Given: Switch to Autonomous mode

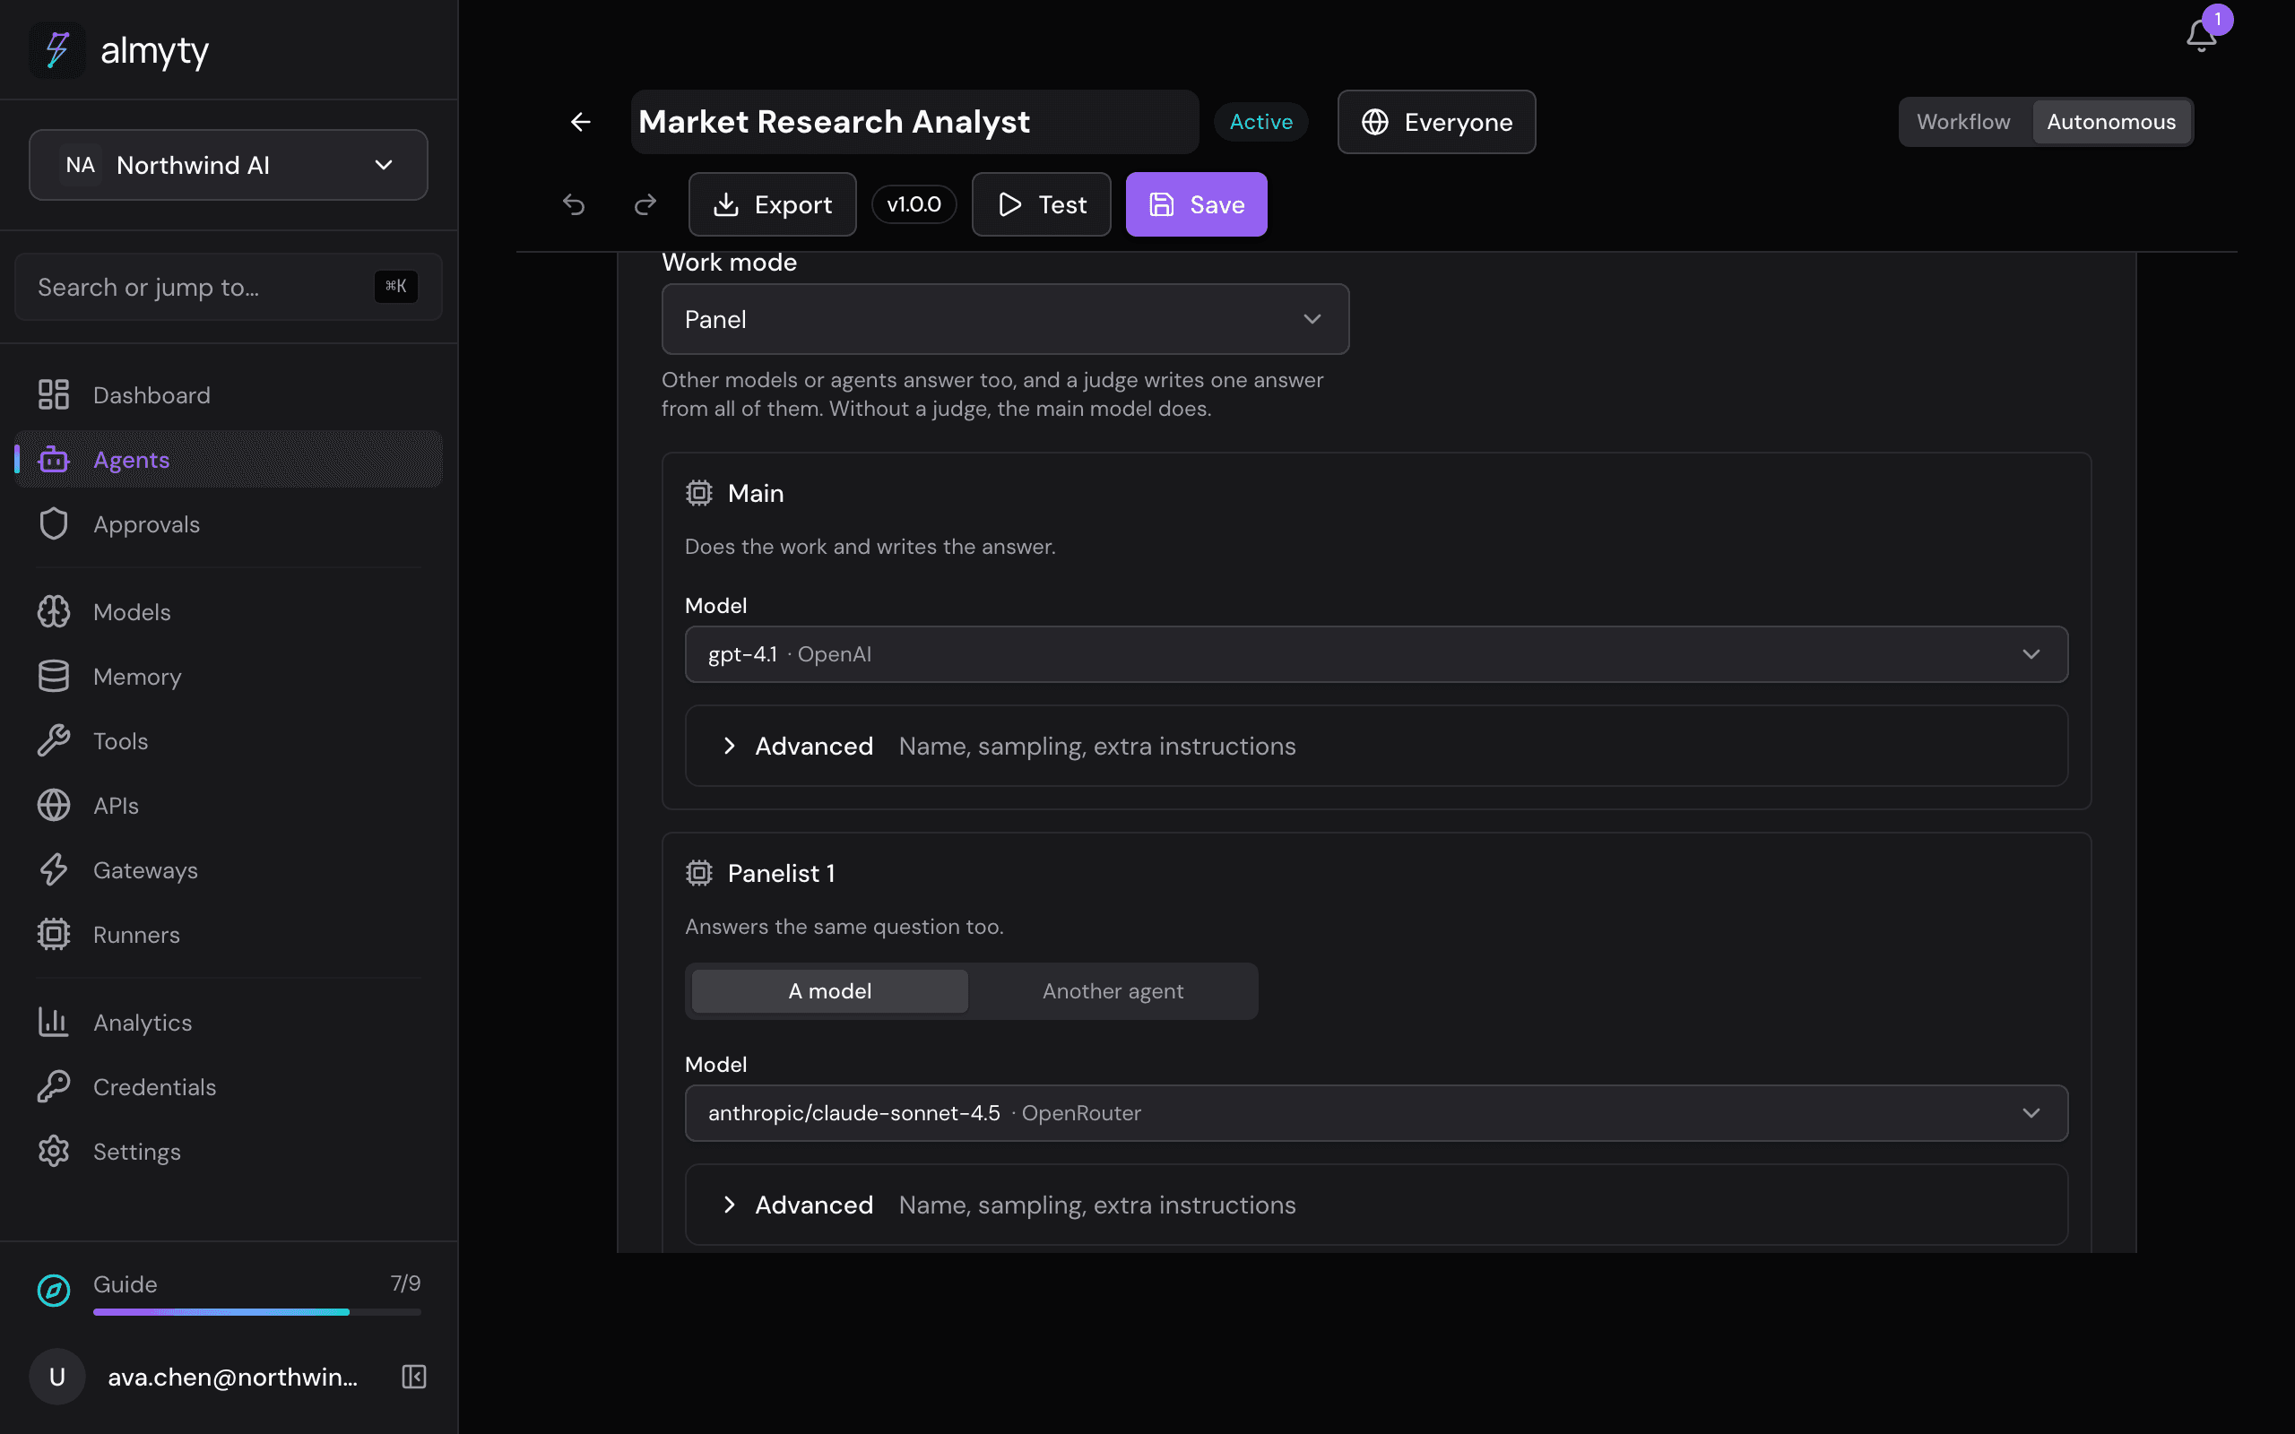Looking at the screenshot, I should click(2111, 123).
